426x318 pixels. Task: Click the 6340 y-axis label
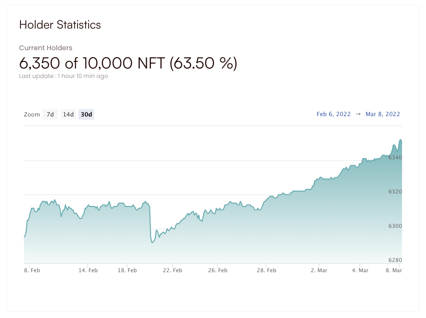click(395, 158)
